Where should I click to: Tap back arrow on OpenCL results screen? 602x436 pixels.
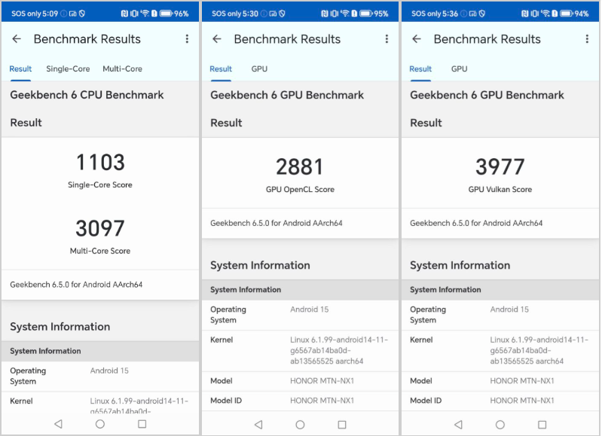point(217,39)
